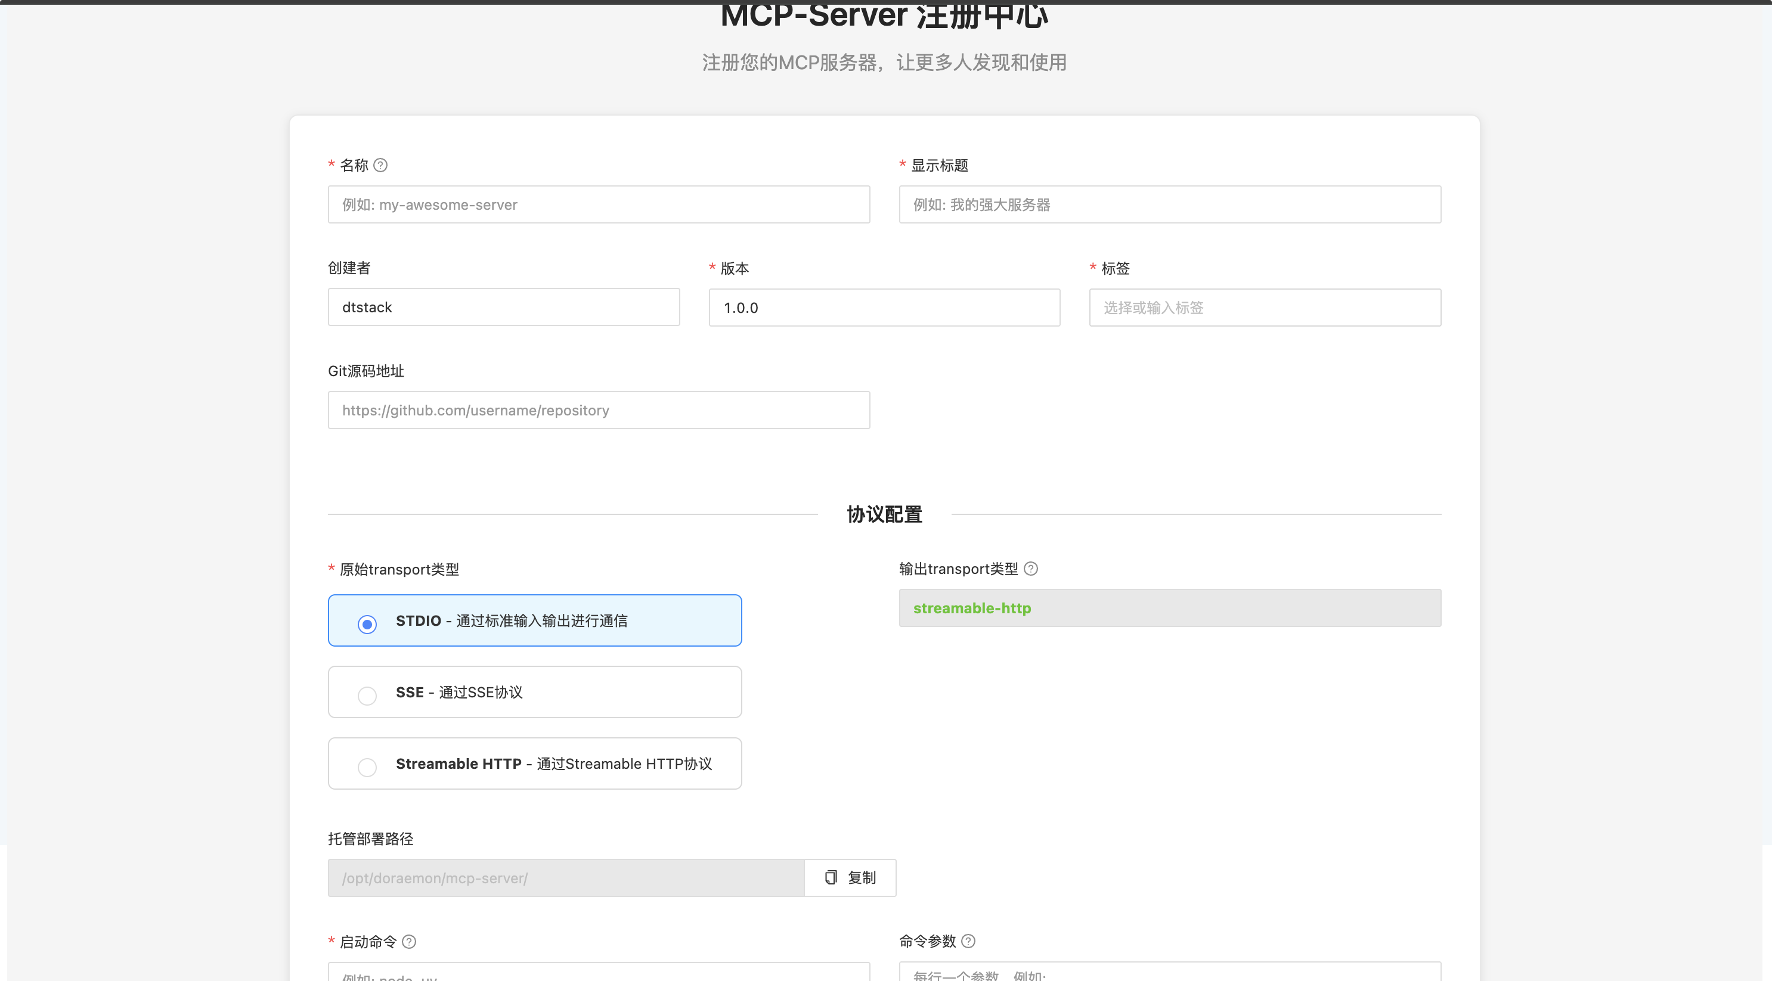Select the SSE transport radio option
1772x981 pixels.
coord(367,695)
